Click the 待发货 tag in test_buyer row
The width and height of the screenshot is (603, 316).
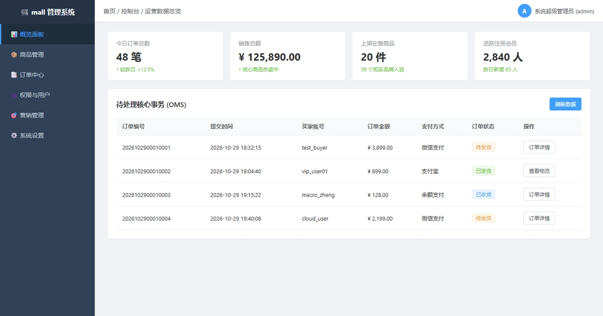(483, 147)
